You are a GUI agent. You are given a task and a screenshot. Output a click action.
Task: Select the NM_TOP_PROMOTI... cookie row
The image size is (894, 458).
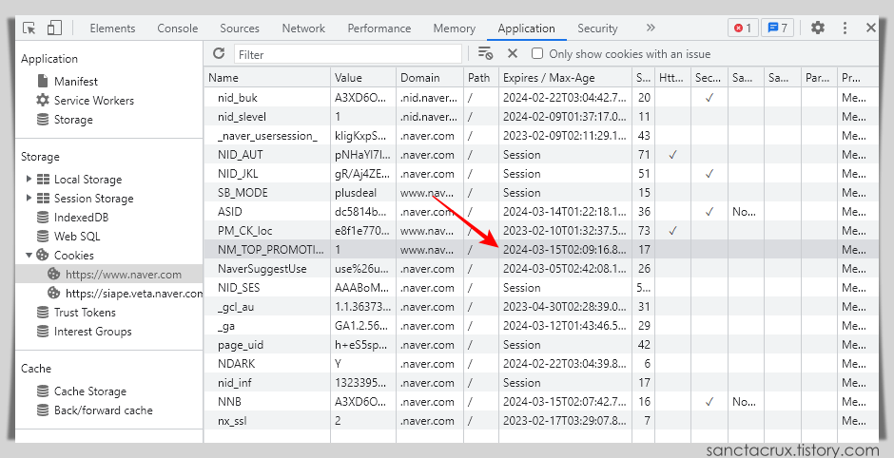[540, 250]
